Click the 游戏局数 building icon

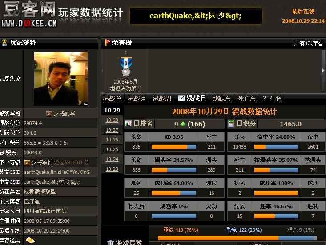(111, 242)
